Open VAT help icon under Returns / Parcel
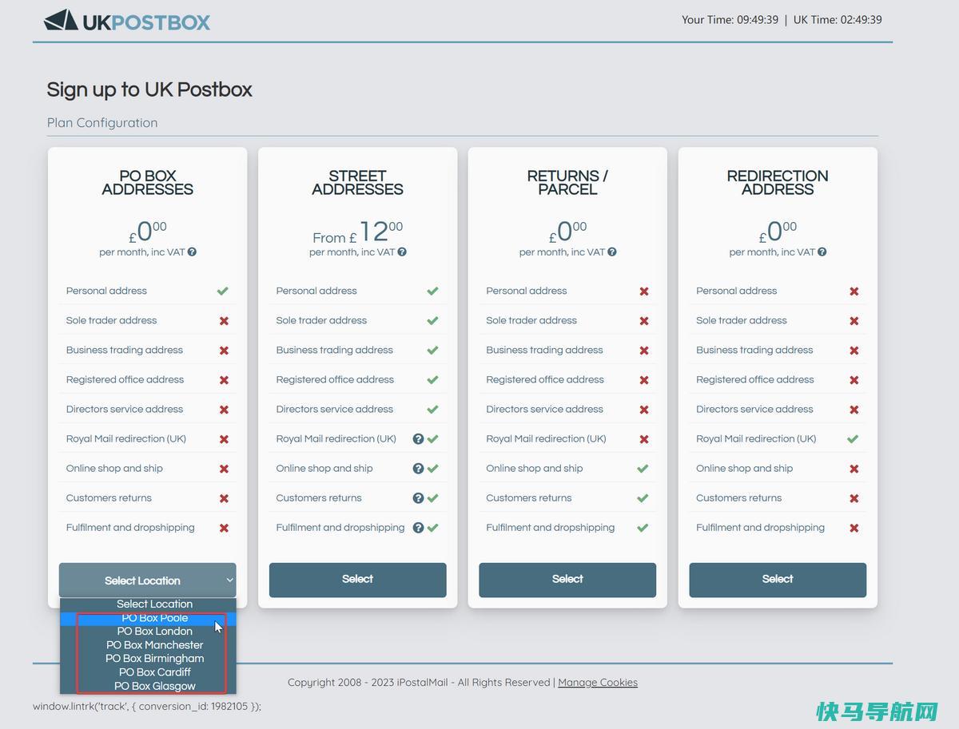Image resolution: width=959 pixels, height=729 pixels. coord(612,252)
